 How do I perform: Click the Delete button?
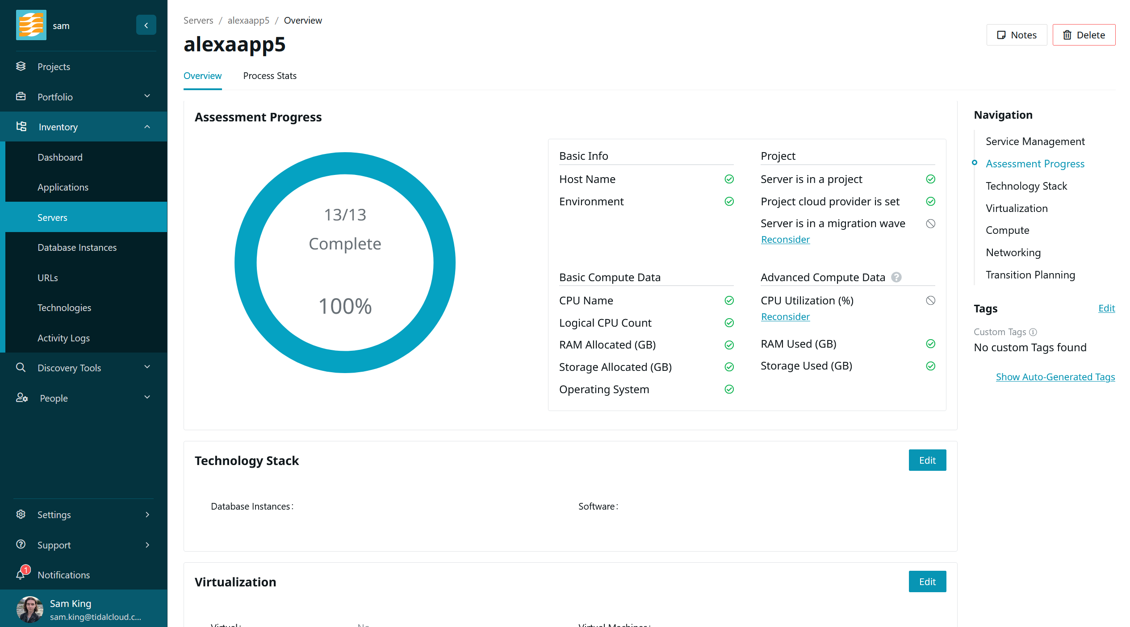(x=1084, y=35)
